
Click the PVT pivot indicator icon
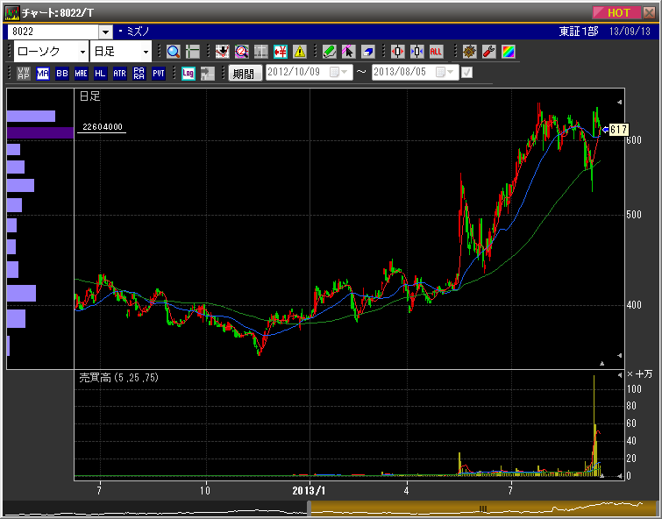(x=158, y=74)
